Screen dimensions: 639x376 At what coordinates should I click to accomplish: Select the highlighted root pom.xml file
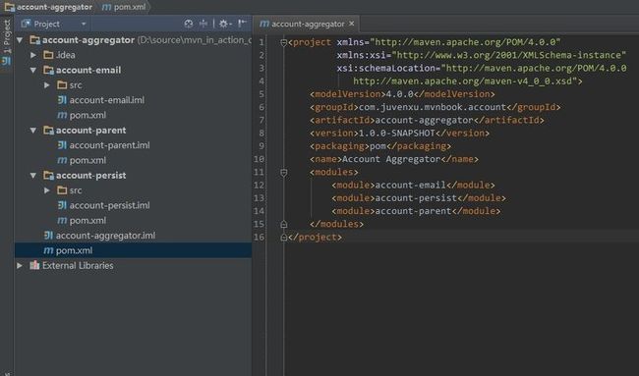tap(134, 250)
